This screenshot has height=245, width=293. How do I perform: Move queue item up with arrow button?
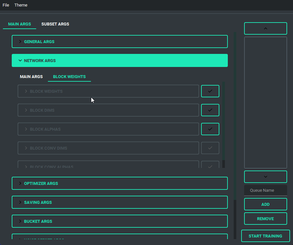266,28
